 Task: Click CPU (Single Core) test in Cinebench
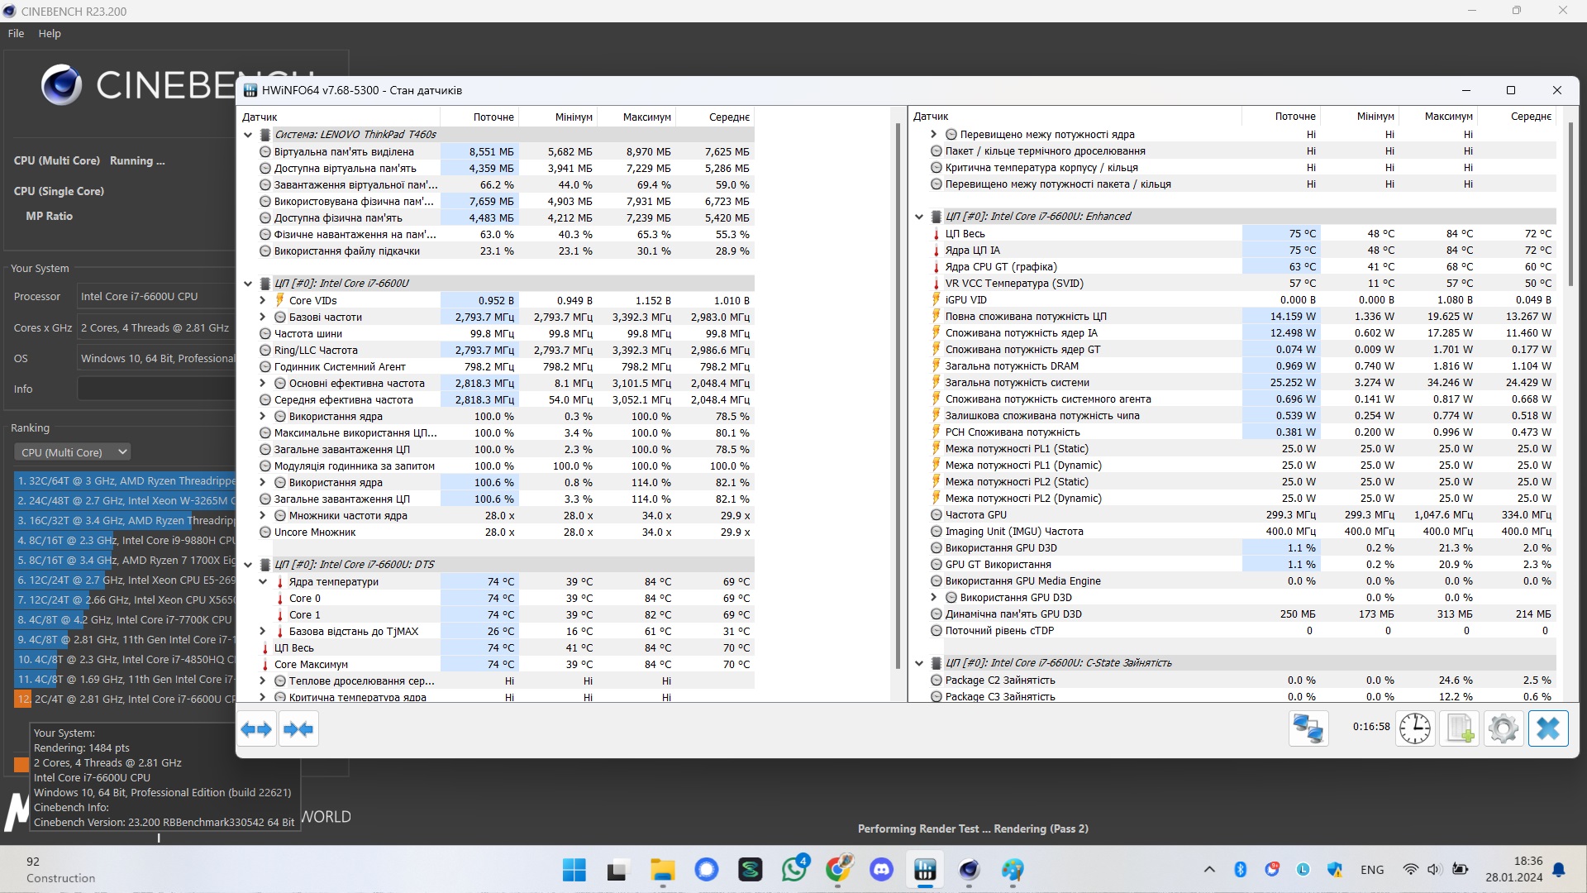[60, 192]
